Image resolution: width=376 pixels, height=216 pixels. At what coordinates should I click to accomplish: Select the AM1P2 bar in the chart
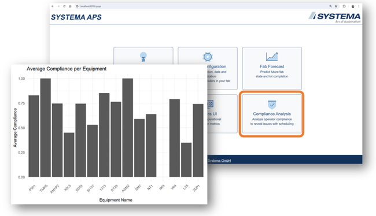coord(57,140)
